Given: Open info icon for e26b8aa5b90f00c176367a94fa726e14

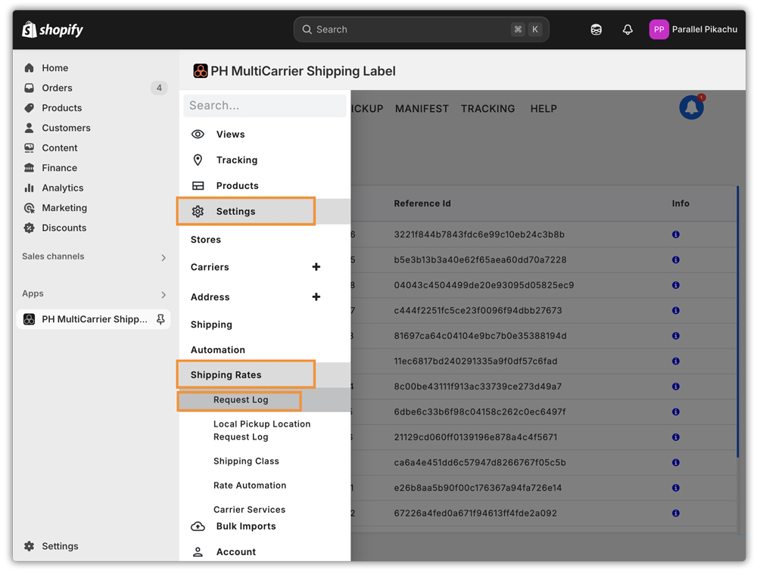Looking at the screenshot, I should [676, 488].
